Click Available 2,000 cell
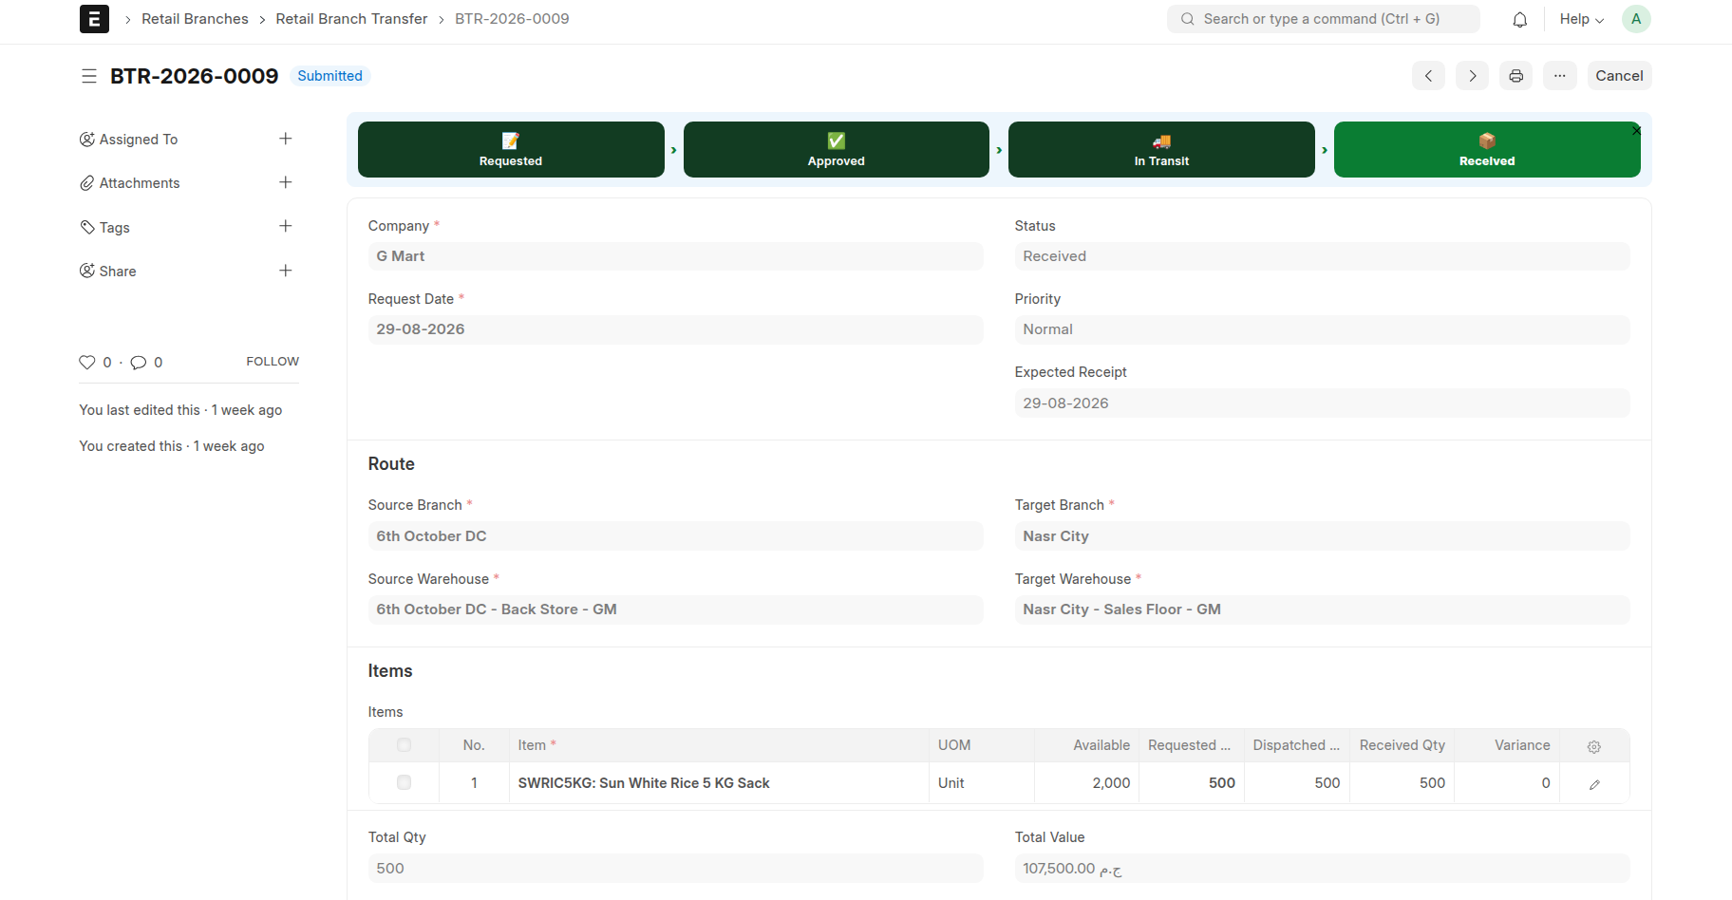Image resolution: width=1732 pixels, height=900 pixels. coord(1087,783)
